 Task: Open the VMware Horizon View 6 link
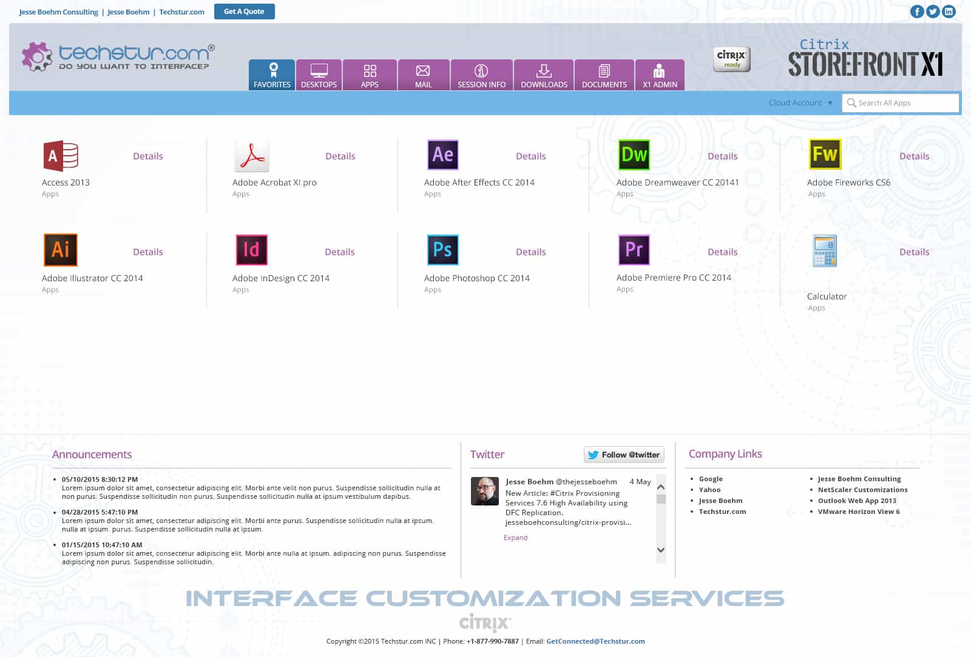click(x=859, y=512)
